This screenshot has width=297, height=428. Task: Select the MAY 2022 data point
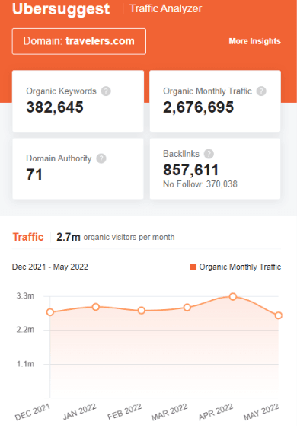[279, 315]
